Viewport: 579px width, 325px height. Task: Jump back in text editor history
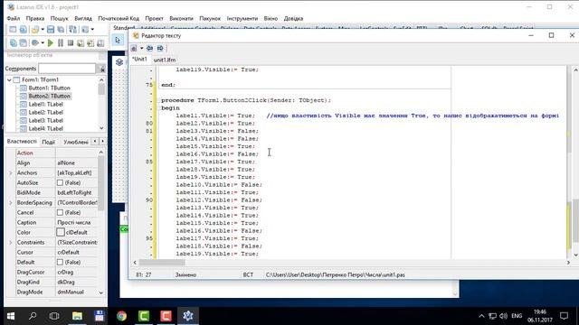149,48
